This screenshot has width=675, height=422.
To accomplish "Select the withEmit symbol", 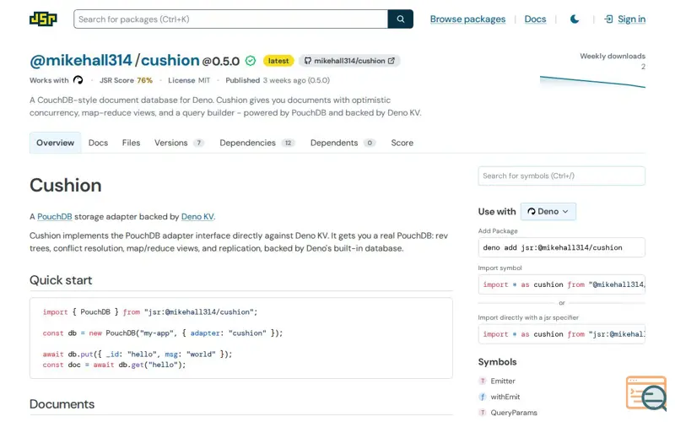I will click(x=505, y=397).
